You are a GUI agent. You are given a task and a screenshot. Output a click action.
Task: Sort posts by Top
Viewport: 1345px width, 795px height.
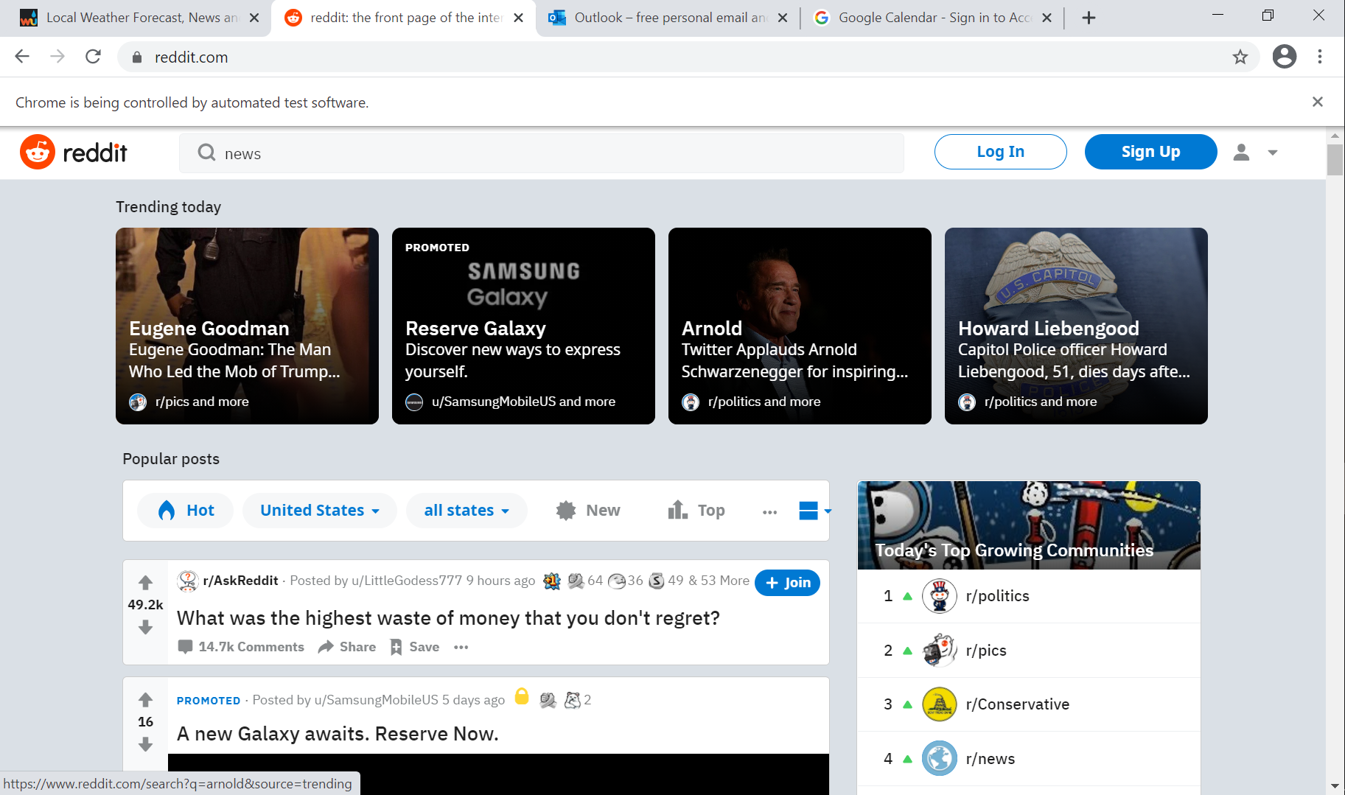click(696, 511)
